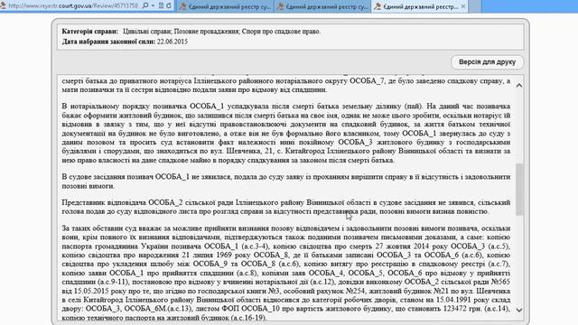Image resolution: width=578 pixels, height=325 pixels.
Task: Switch to the second browser tab
Action: coord(322,6)
